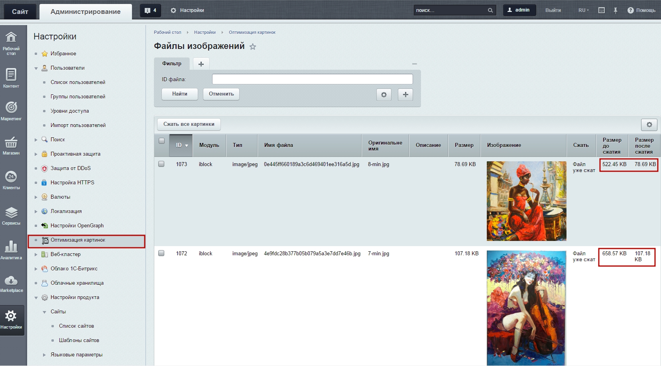
Task: Open the Магазин basket icon in sidebar
Action: tap(11, 142)
